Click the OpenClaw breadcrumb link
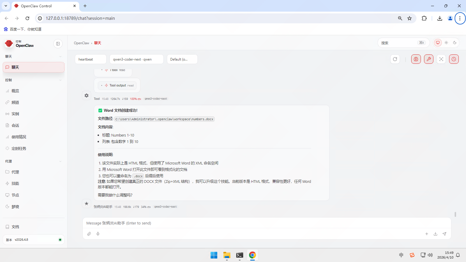Image resolution: width=466 pixels, height=262 pixels. click(x=81, y=43)
